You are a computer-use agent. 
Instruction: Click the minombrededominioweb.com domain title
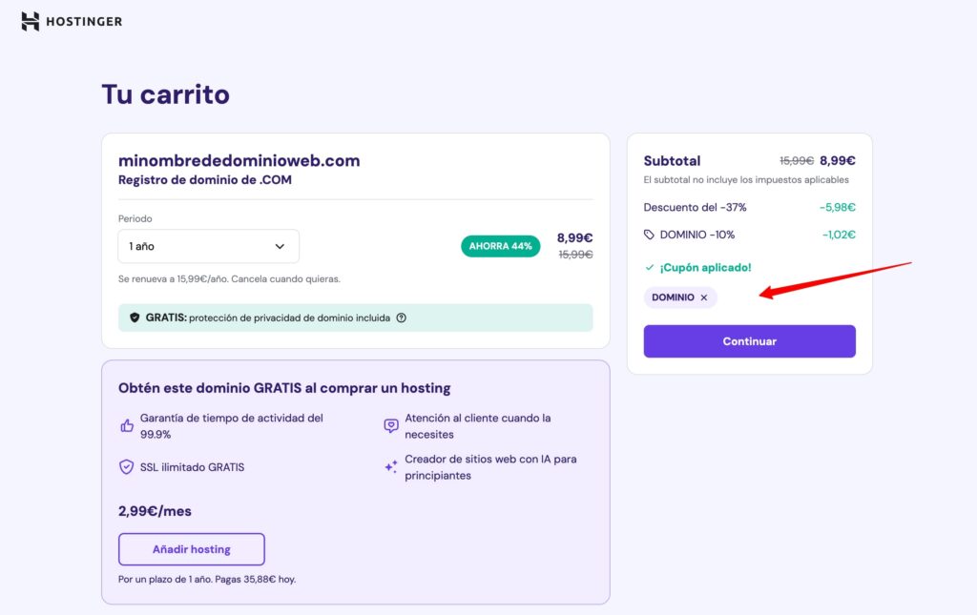[x=239, y=160]
